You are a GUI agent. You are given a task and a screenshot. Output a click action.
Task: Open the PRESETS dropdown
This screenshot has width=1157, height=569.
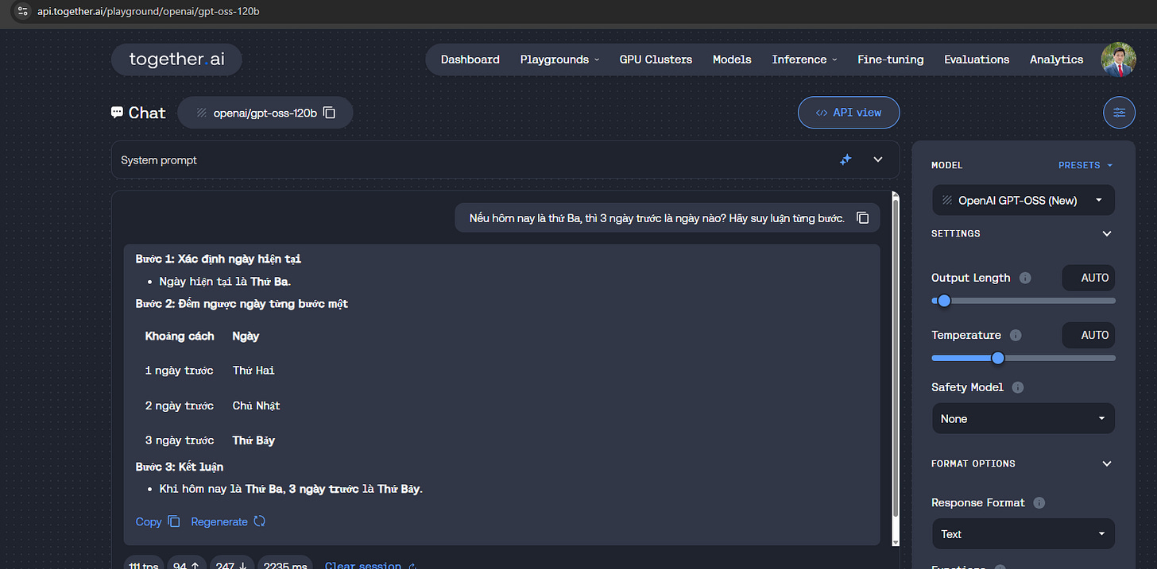[1085, 165]
